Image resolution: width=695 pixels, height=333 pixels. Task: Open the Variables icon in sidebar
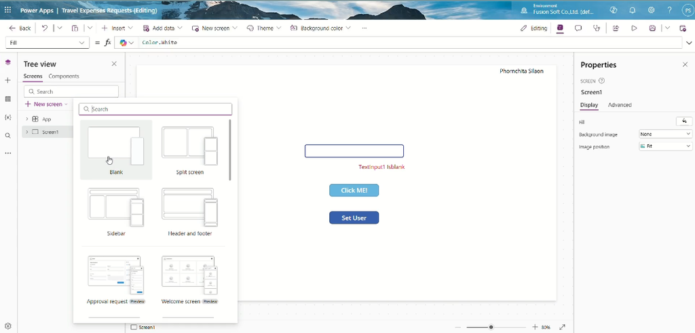(x=7, y=117)
